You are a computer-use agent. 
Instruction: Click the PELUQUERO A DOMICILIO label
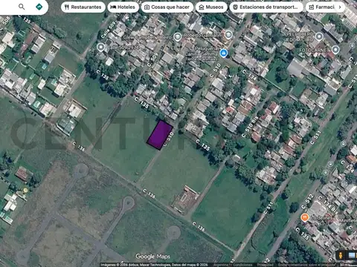299,37
